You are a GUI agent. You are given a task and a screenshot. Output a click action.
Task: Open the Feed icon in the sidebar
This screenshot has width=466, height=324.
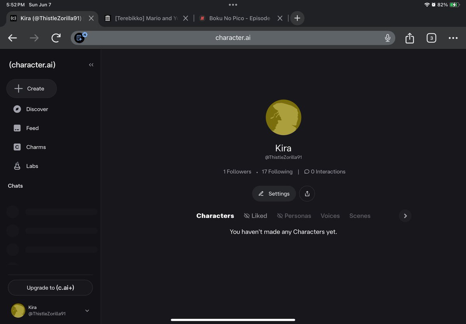[x=17, y=128]
